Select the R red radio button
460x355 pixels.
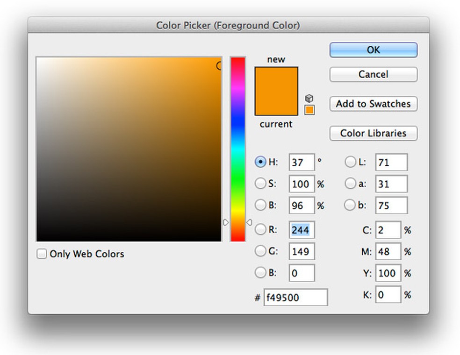(260, 229)
